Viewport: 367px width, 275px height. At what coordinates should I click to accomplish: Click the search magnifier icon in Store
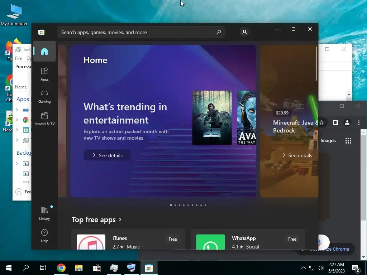[x=219, y=32]
